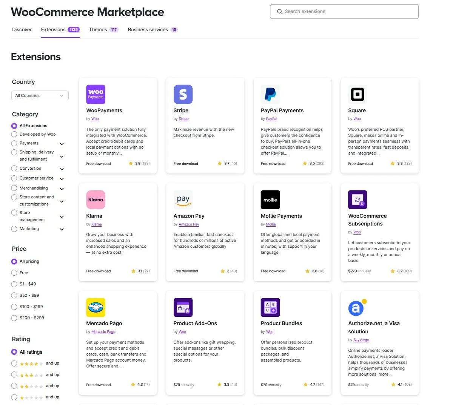Select the Merchandising category radio button
453x405 pixels.
click(x=14, y=188)
